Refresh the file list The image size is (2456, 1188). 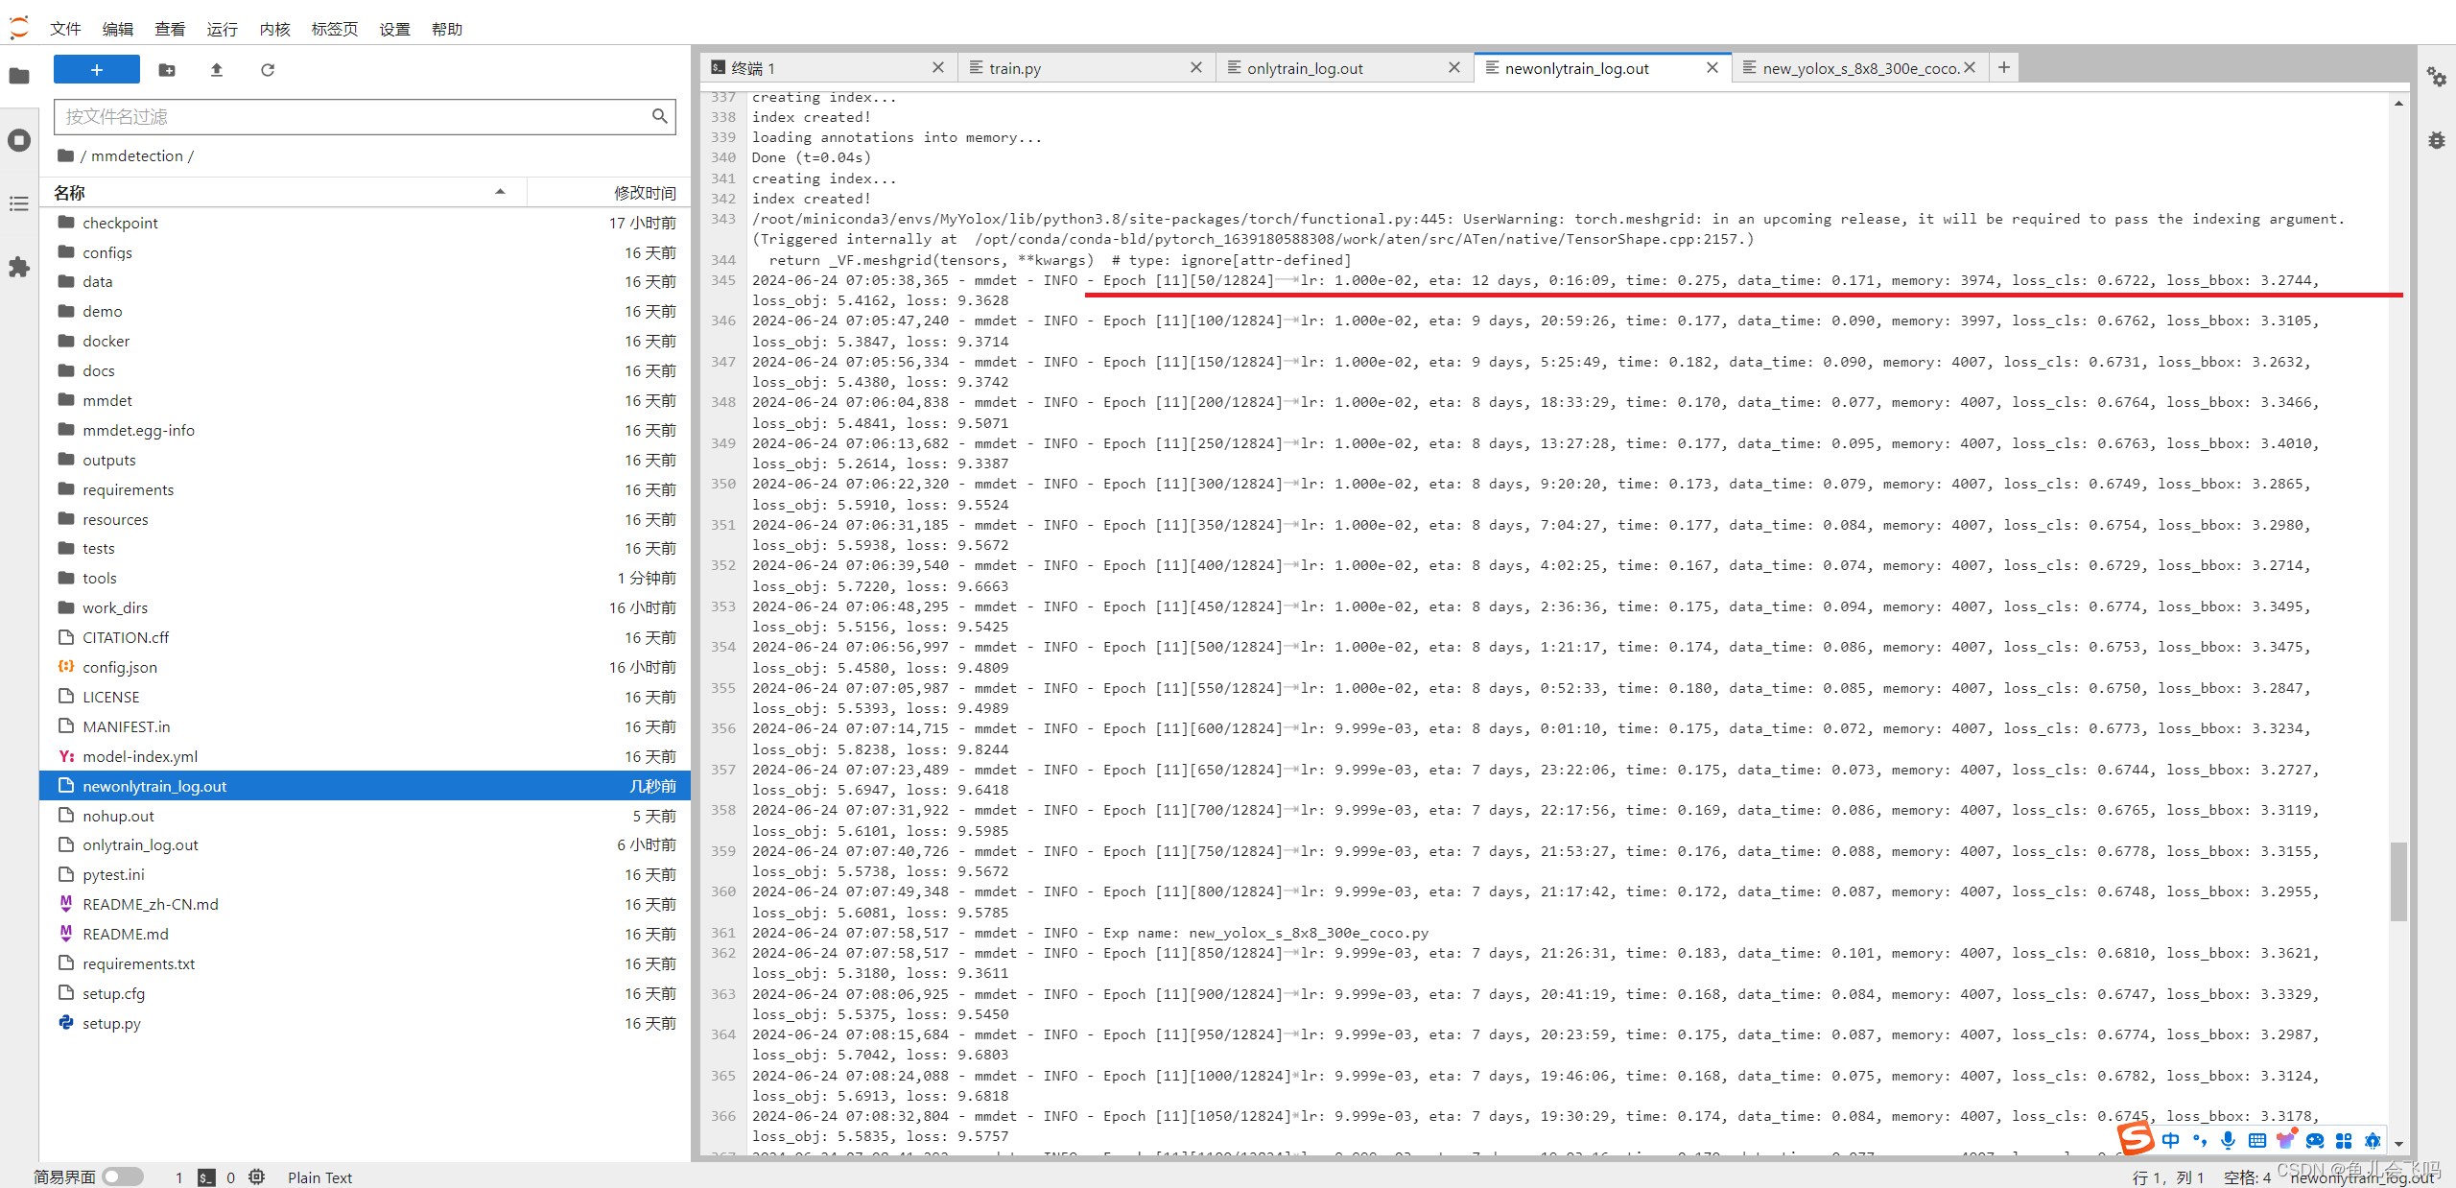[268, 70]
